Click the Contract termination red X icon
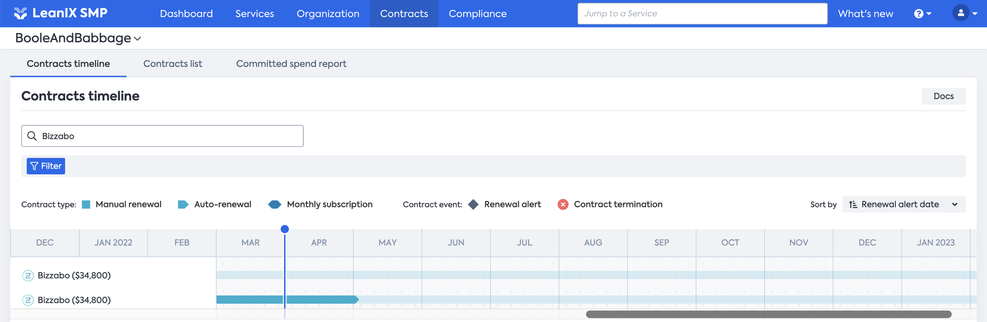The image size is (987, 322). [563, 204]
